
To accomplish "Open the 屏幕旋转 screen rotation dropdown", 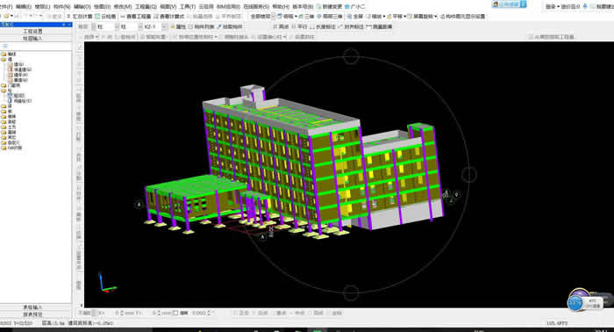I will click(x=423, y=17).
